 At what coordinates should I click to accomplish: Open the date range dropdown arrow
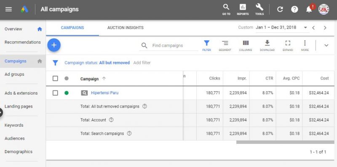[305, 28]
